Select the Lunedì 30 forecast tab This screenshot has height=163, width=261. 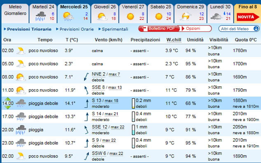220,13
